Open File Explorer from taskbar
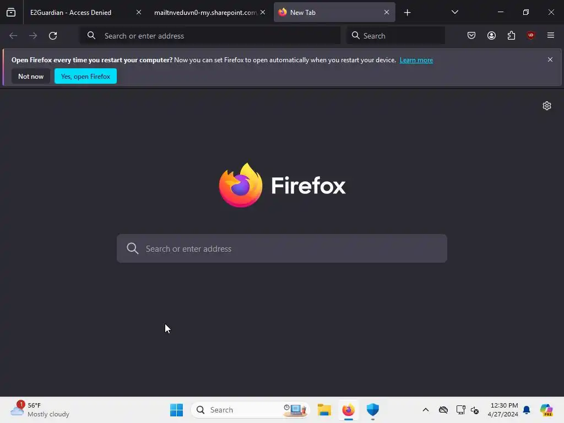The height and width of the screenshot is (423, 564). 324,410
